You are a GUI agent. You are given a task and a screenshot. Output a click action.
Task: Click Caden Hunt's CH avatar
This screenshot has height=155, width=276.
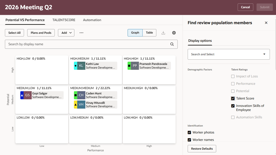pyautogui.click(x=81, y=95)
